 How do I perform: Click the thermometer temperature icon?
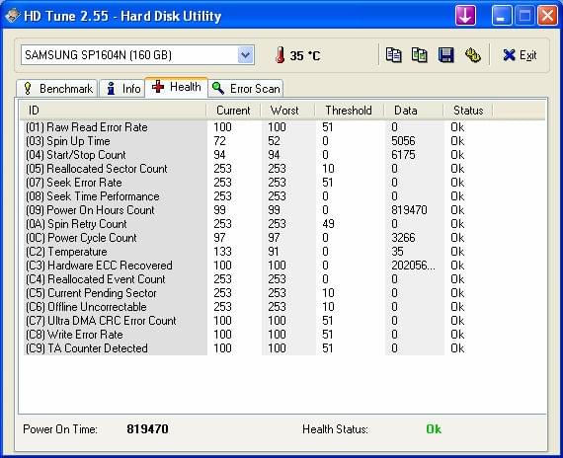coord(281,55)
